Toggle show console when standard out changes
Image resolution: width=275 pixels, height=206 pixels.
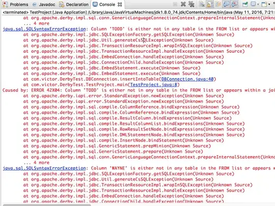coord(226,4)
